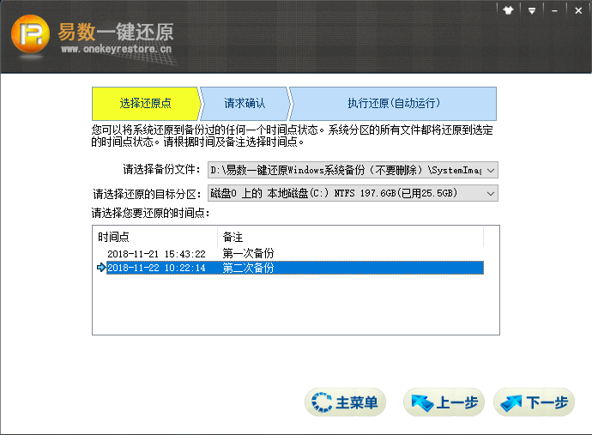Minimize the restore window
This screenshot has width=592, height=435.
[x=554, y=11]
